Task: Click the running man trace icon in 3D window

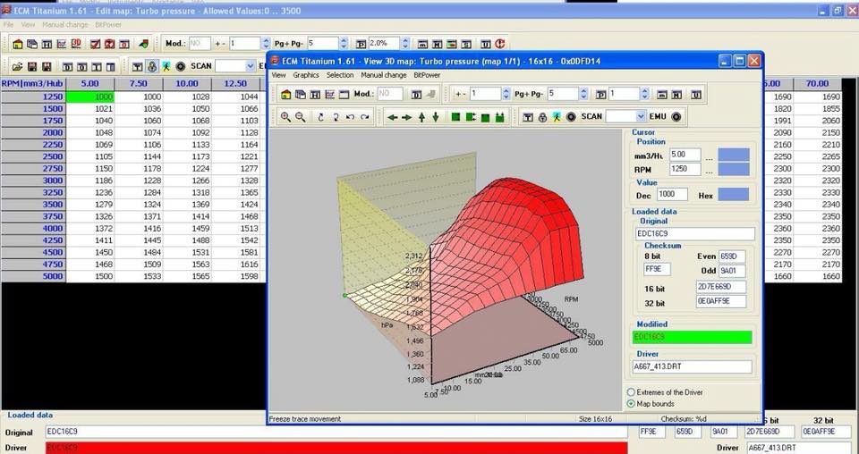Action: 557,116
